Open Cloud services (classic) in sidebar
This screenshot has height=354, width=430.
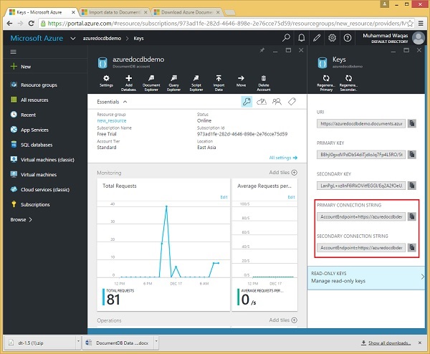[39, 189]
